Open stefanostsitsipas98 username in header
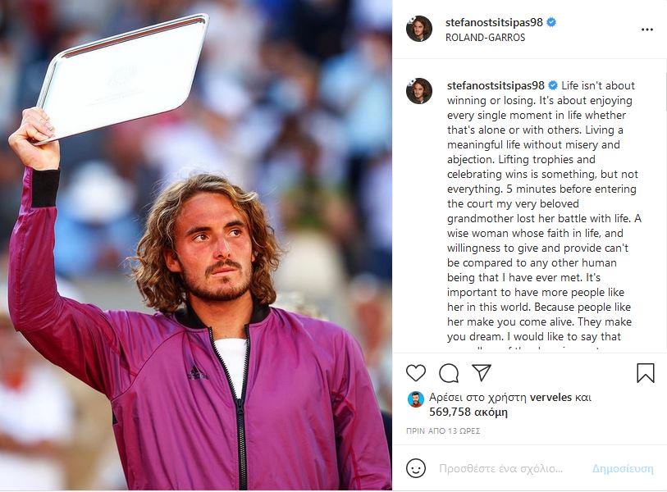The height and width of the screenshot is (492, 667). click(x=494, y=22)
